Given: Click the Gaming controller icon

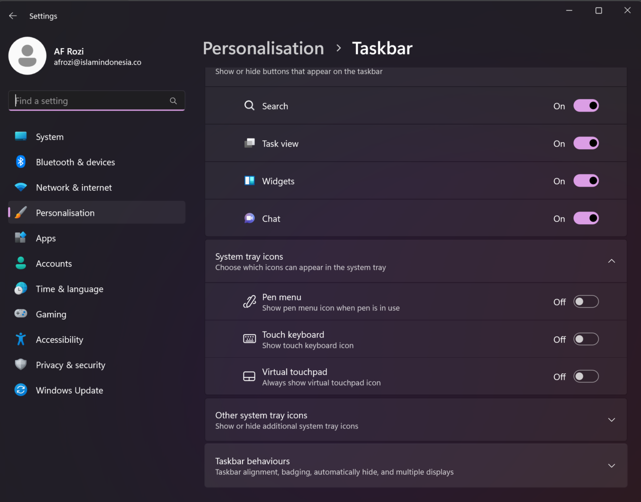Looking at the screenshot, I should coord(21,314).
